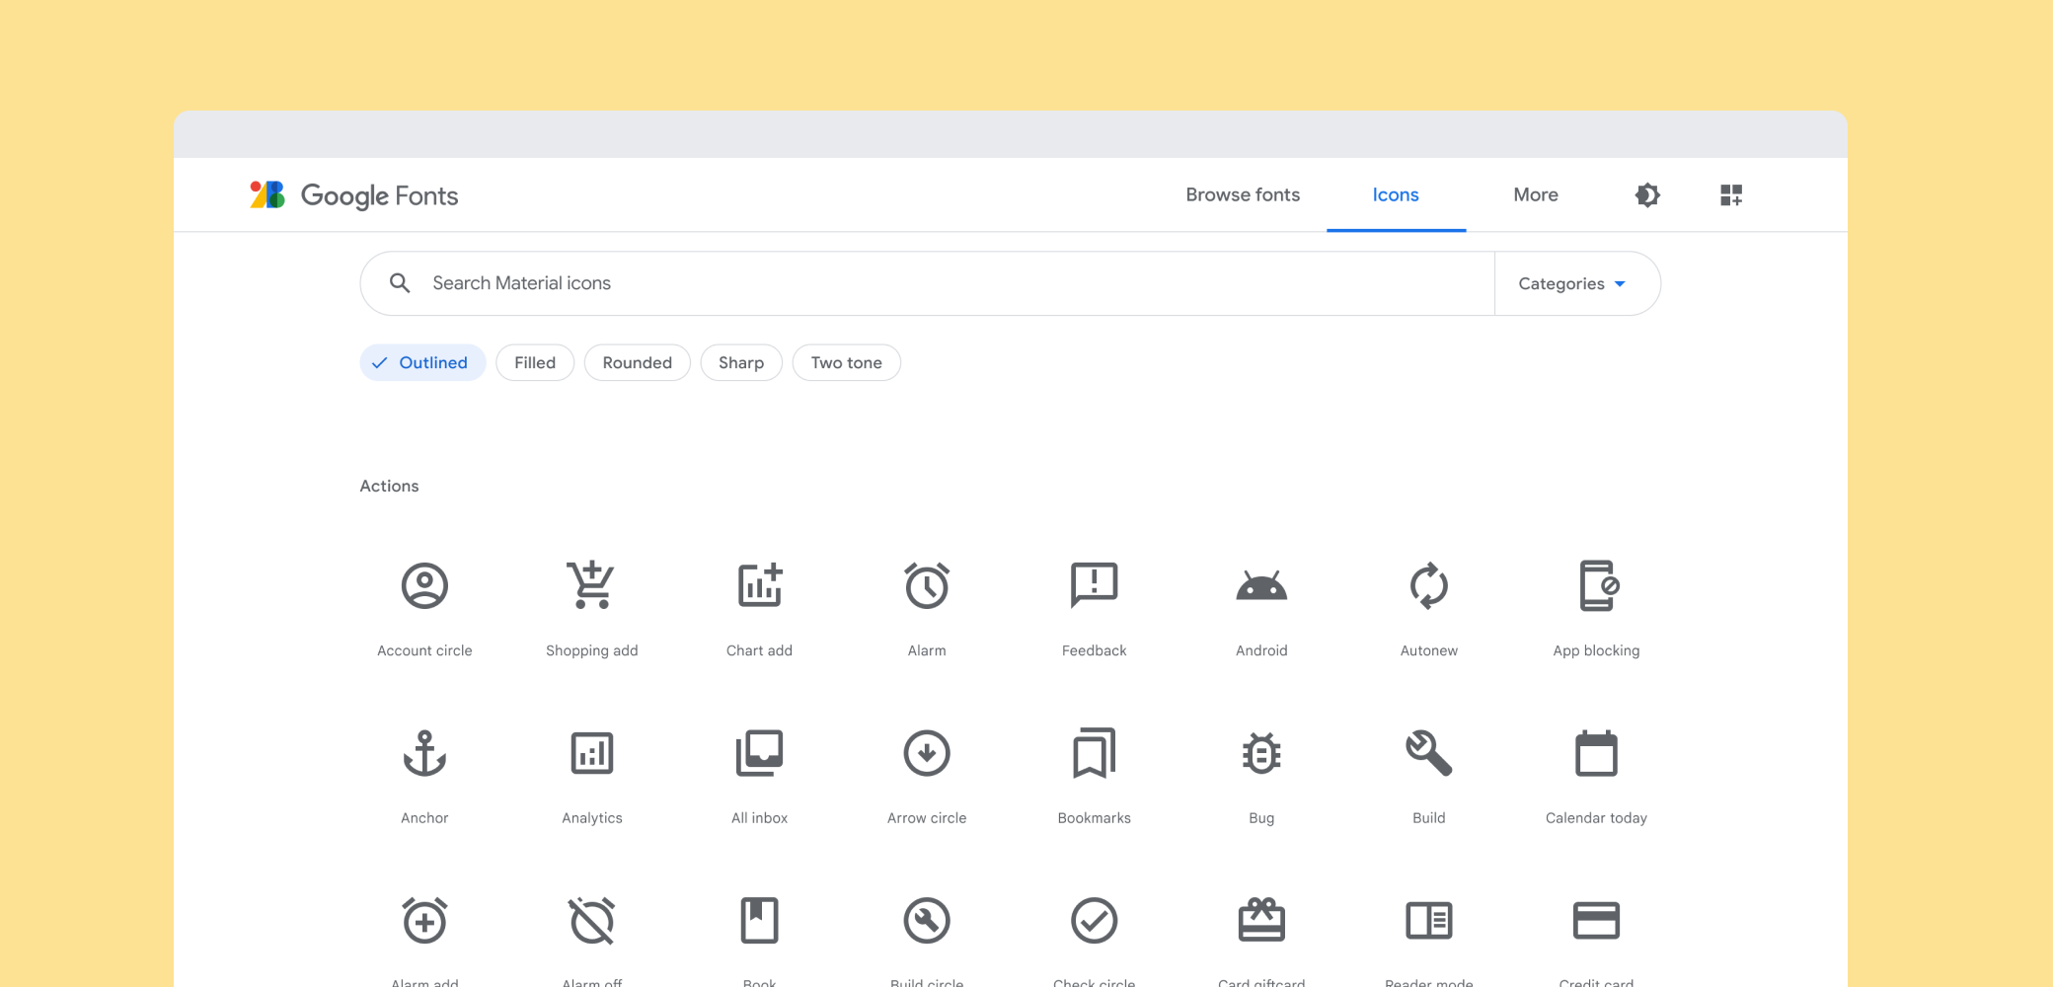Image resolution: width=2053 pixels, height=987 pixels.
Task: Click the Google Fonts logo
Action: pos(353,194)
